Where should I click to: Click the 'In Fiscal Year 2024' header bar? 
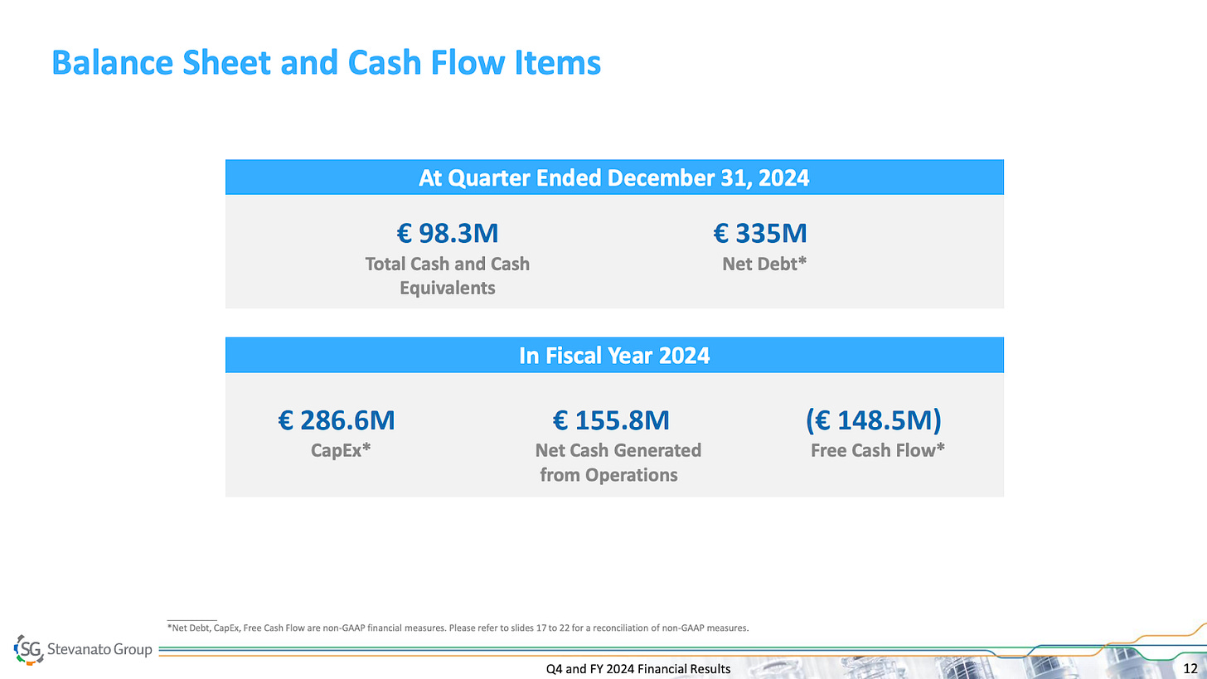pyautogui.click(x=614, y=356)
